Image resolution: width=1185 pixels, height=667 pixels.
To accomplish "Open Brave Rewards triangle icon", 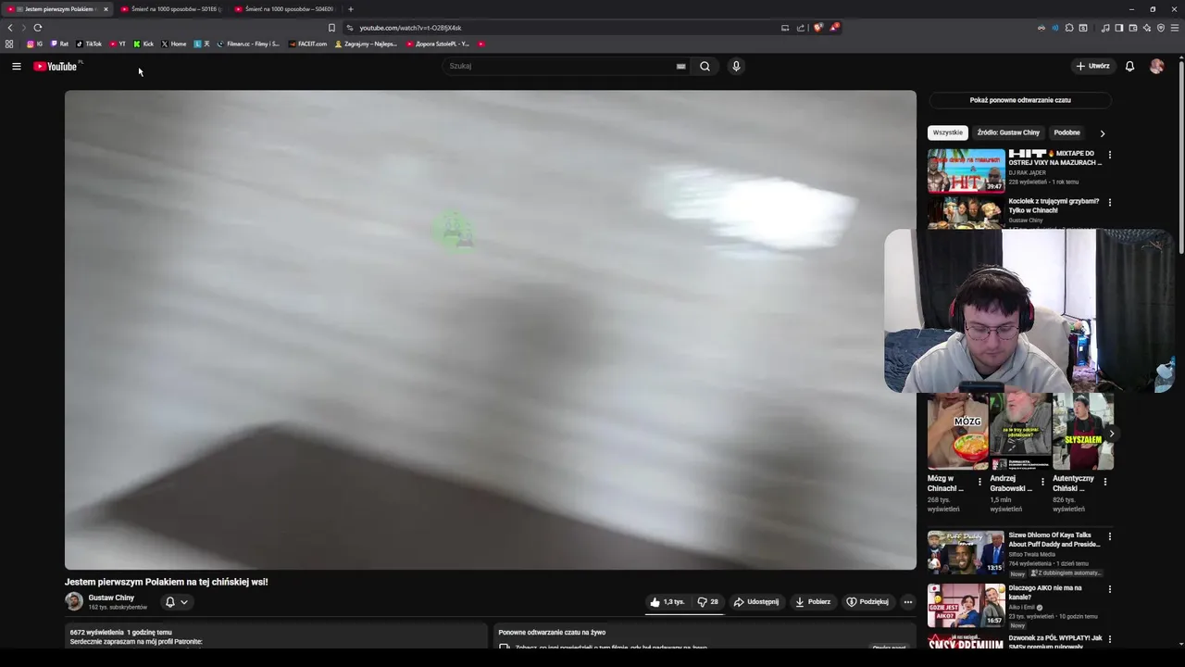I will [833, 28].
